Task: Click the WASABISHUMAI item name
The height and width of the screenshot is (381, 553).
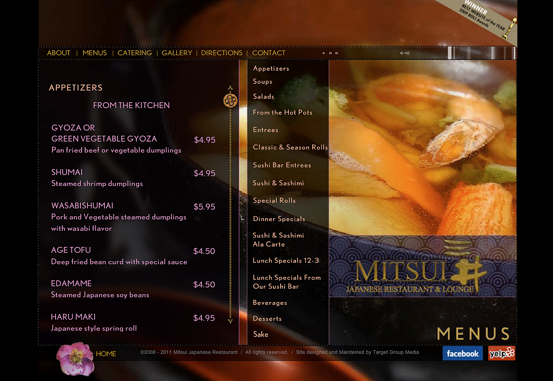Action: coord(82,206)
